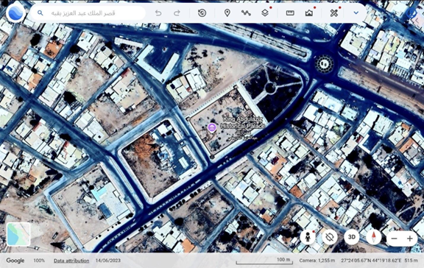Toggle the 3D view button
Image resolution: width=424 pixels, height=268 pixels.
[352, 237]
